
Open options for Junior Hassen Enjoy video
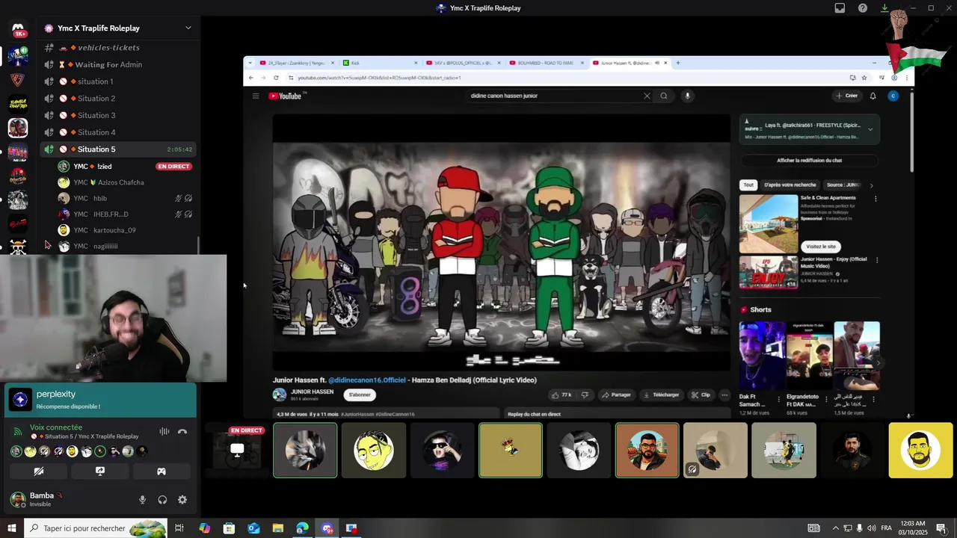click(877, 260)
